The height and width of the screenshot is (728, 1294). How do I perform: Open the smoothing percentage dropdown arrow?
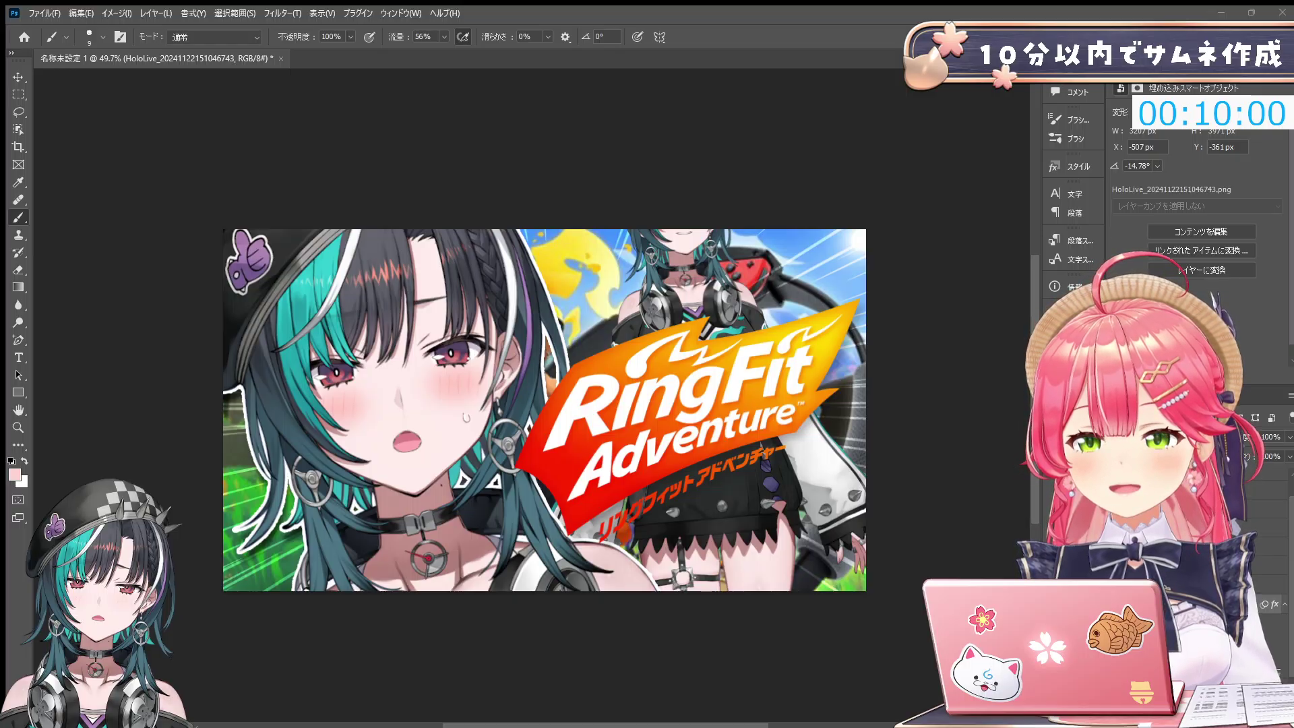548,37
